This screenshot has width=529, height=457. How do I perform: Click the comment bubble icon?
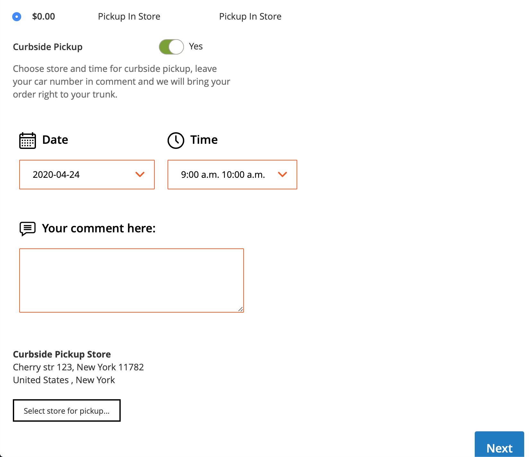(28, 229)
